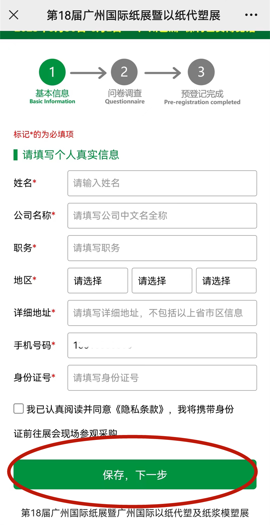Focus the 职务 job title field
Screen dimensions: 270x525
tap(162, 248)
